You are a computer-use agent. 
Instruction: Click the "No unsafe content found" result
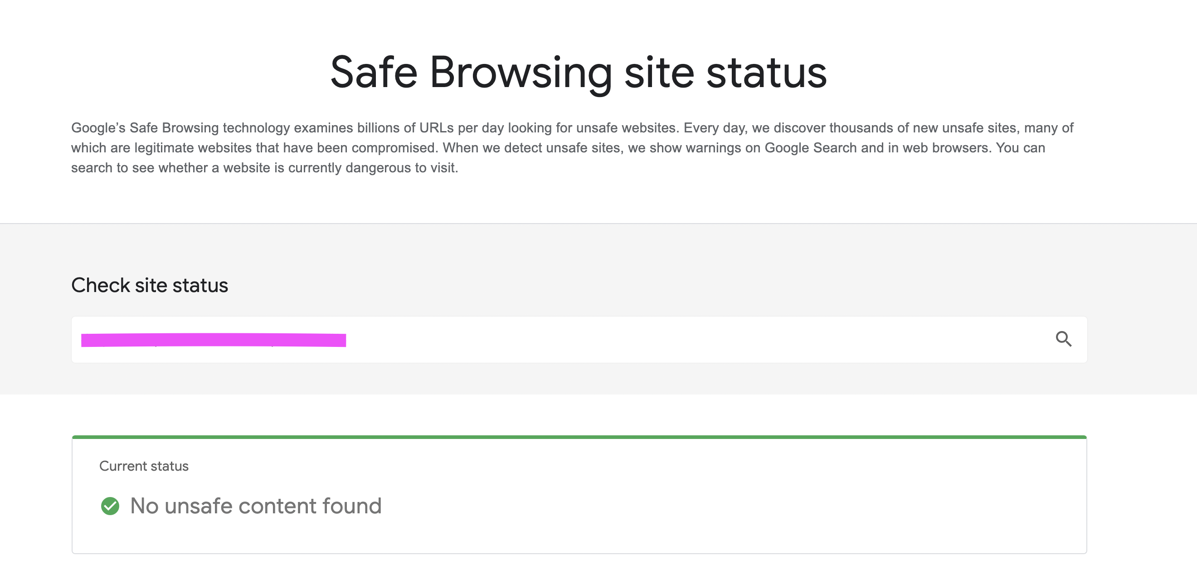click(x=256, y=506)
